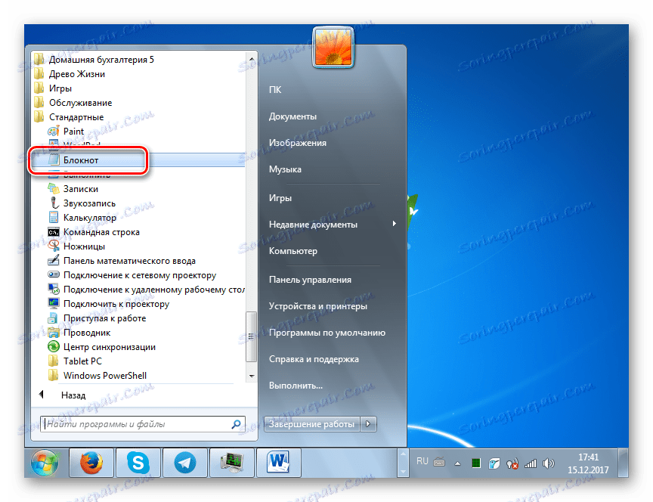This screenshot has height=502, width=653.
Task: Open Firefox from the taskbar
Action: point(91,463)
